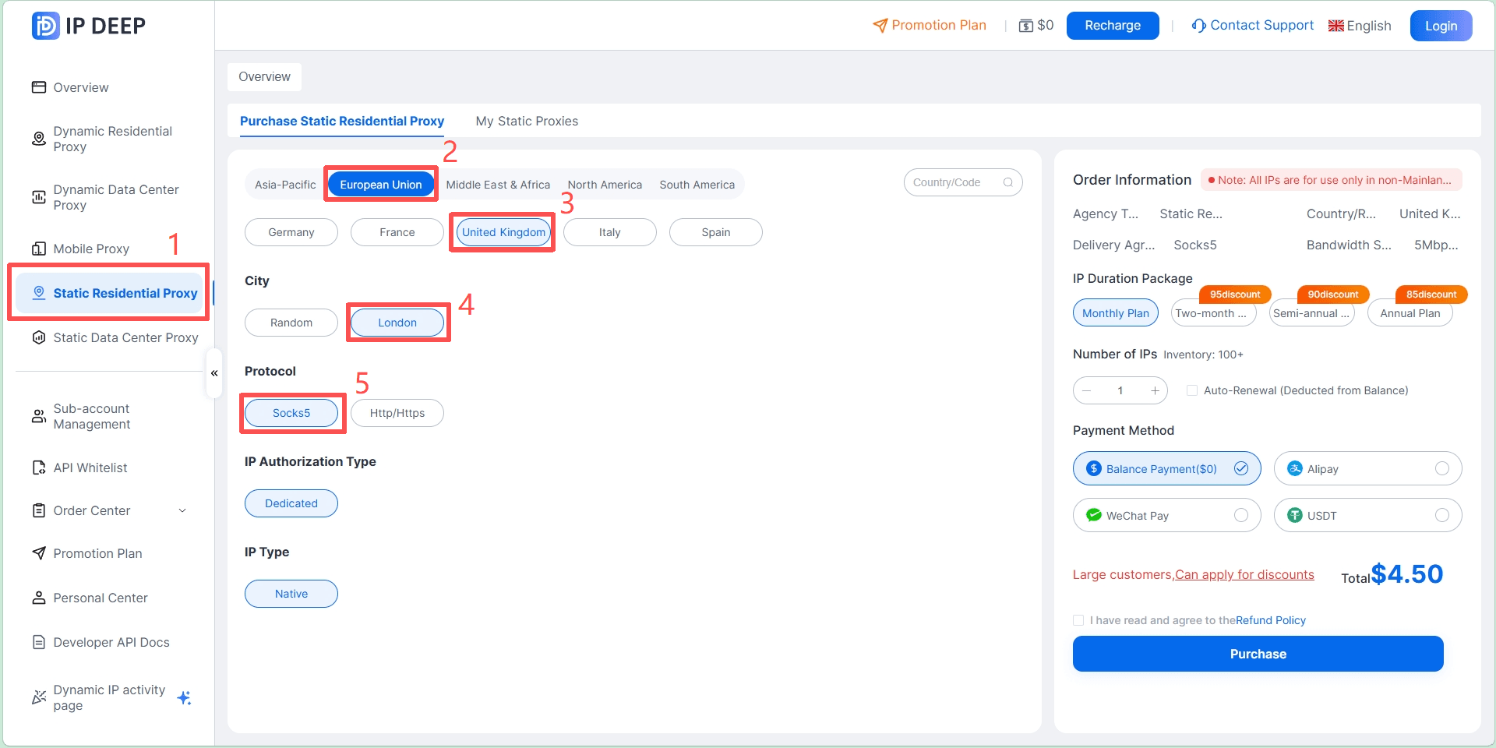Click the Promotion Plan paper-plane icon in header

879,25
